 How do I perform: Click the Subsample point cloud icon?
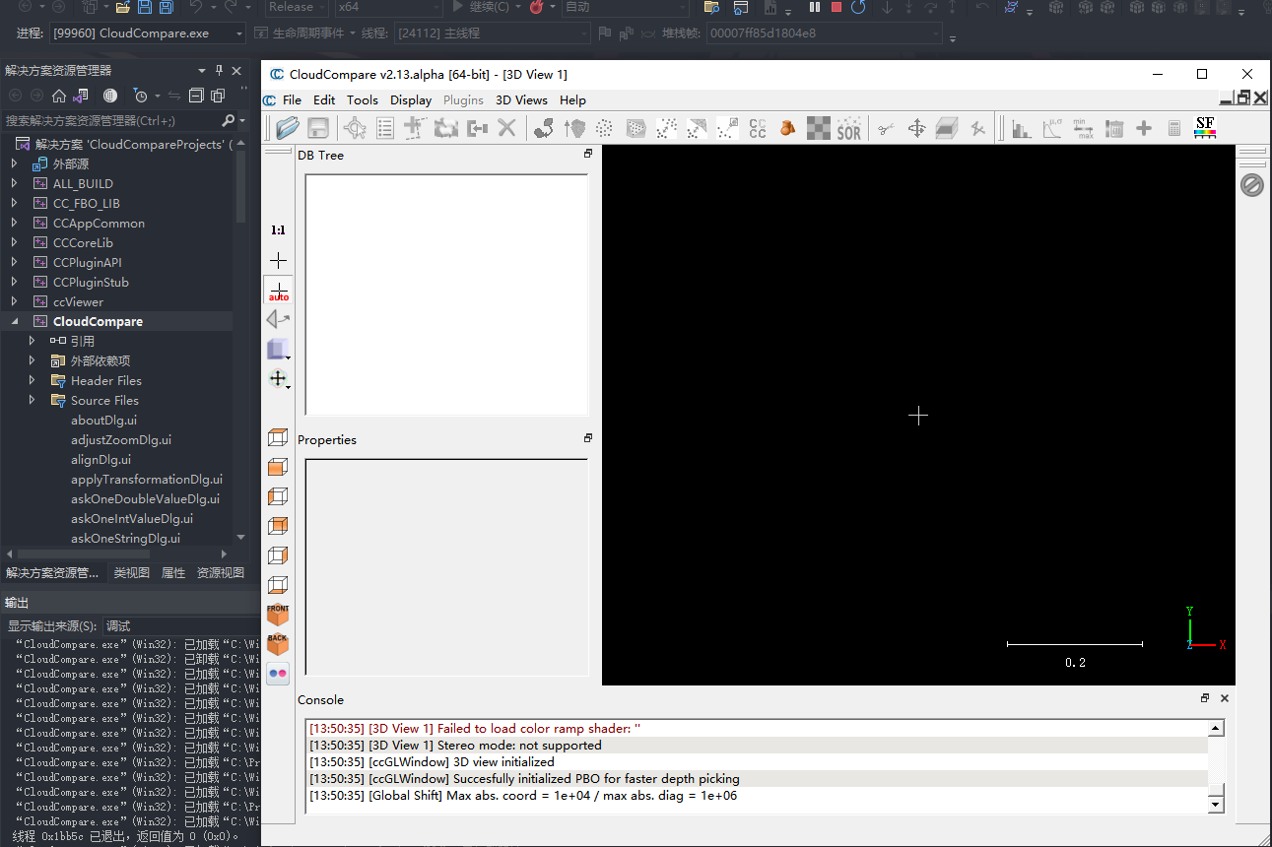[x=605, y=128]
